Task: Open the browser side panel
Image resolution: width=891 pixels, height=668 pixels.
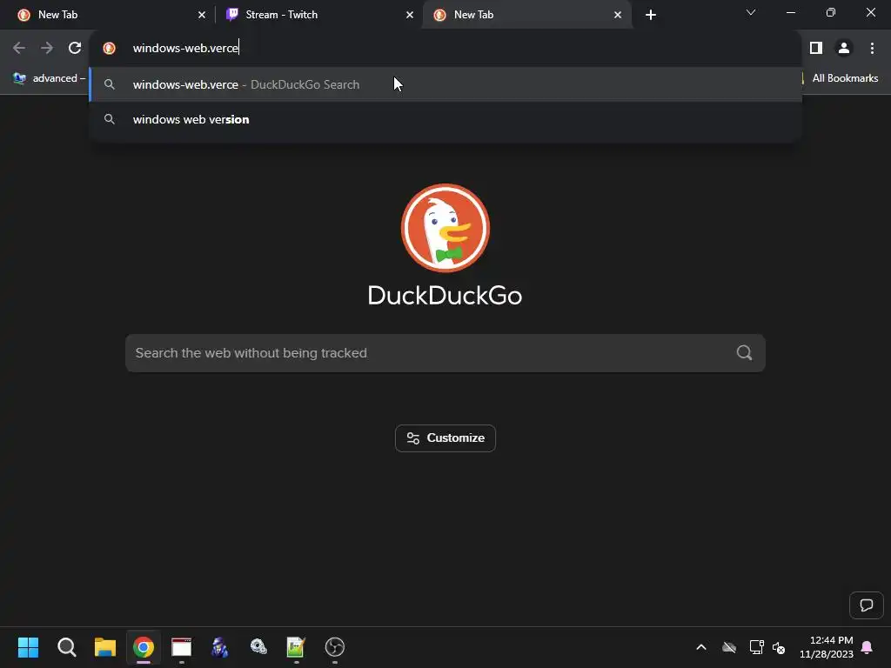Action: click(816, 49)
